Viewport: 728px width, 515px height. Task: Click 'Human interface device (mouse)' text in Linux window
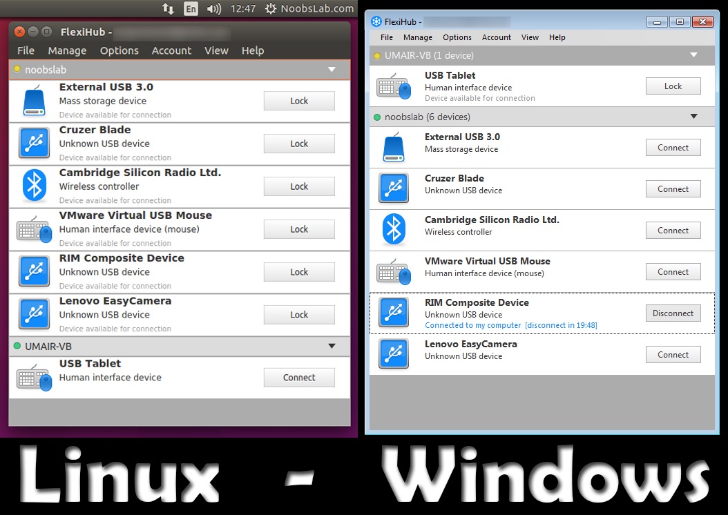tap(129, 229)
